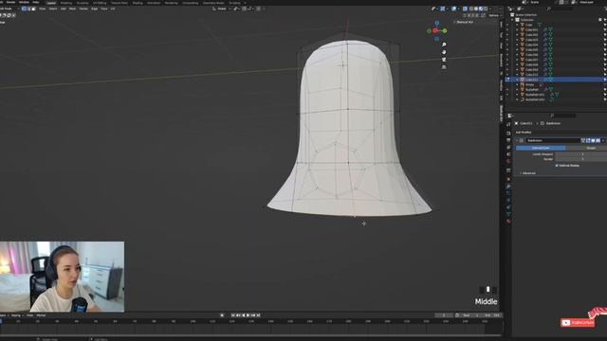Open the pivot point dropdown
Image resolution: width=607 pixels, height=341 pixels.
pos(236,9)
